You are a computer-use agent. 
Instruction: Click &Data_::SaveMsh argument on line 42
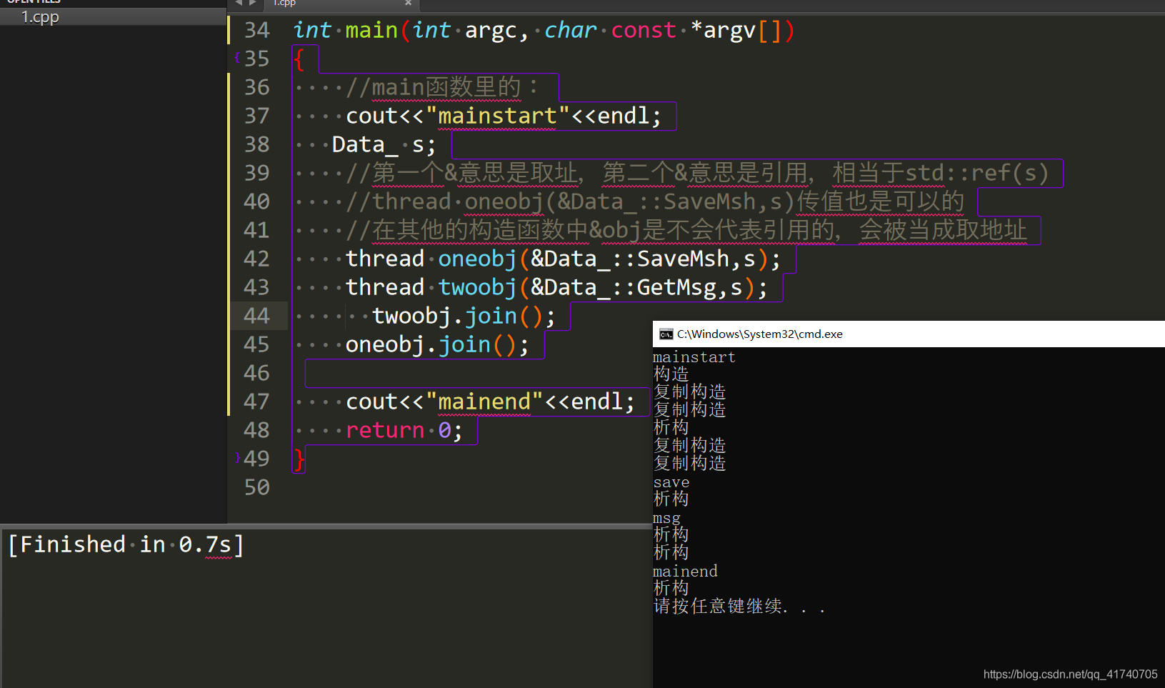coord(630,259)
